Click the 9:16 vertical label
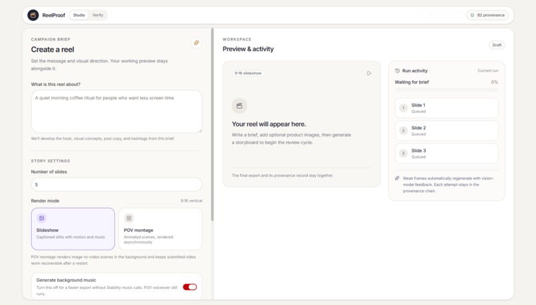This screenshot has height=305, width=536. pos(192,200)
